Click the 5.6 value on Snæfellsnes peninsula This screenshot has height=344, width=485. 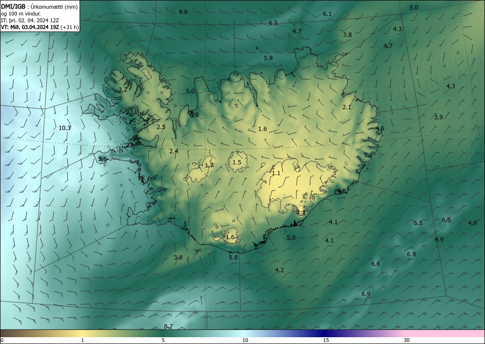102,159
